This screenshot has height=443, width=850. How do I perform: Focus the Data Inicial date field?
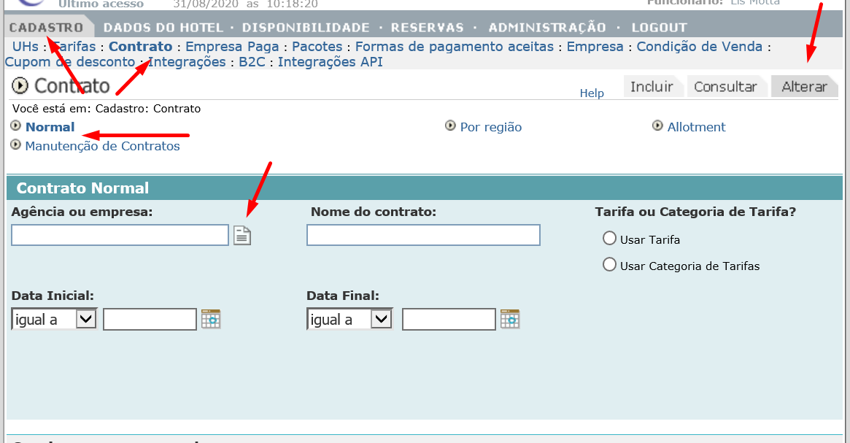[150, 319]
